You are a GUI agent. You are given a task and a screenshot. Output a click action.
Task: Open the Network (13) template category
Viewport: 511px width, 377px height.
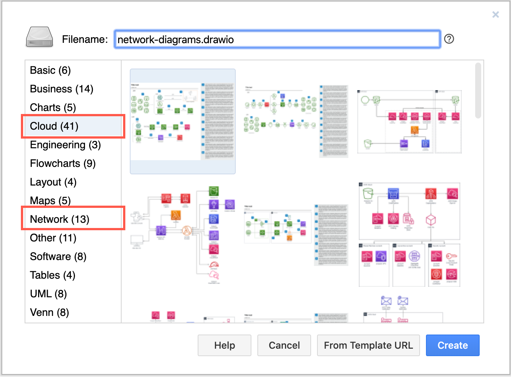click(59, 219)
